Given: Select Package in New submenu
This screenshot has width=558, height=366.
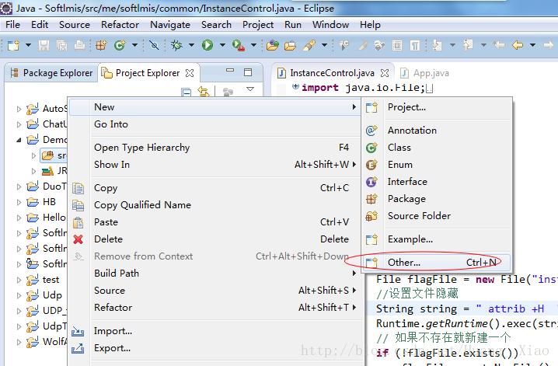Looking at the screenshot, I should click(x=437, y=199).
